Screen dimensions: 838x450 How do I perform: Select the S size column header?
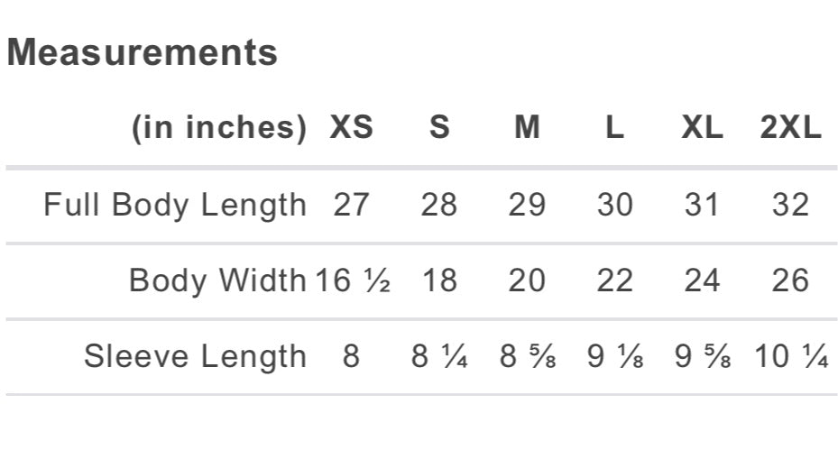(438, 128)
